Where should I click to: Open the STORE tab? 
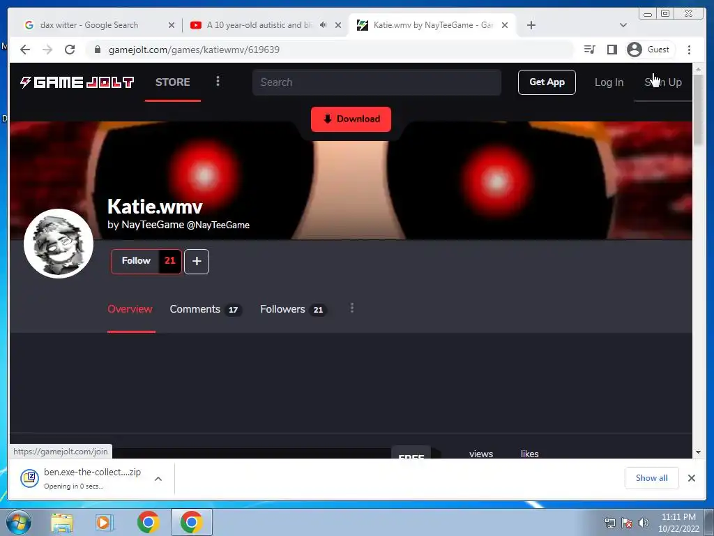click(x=173, y=82)
